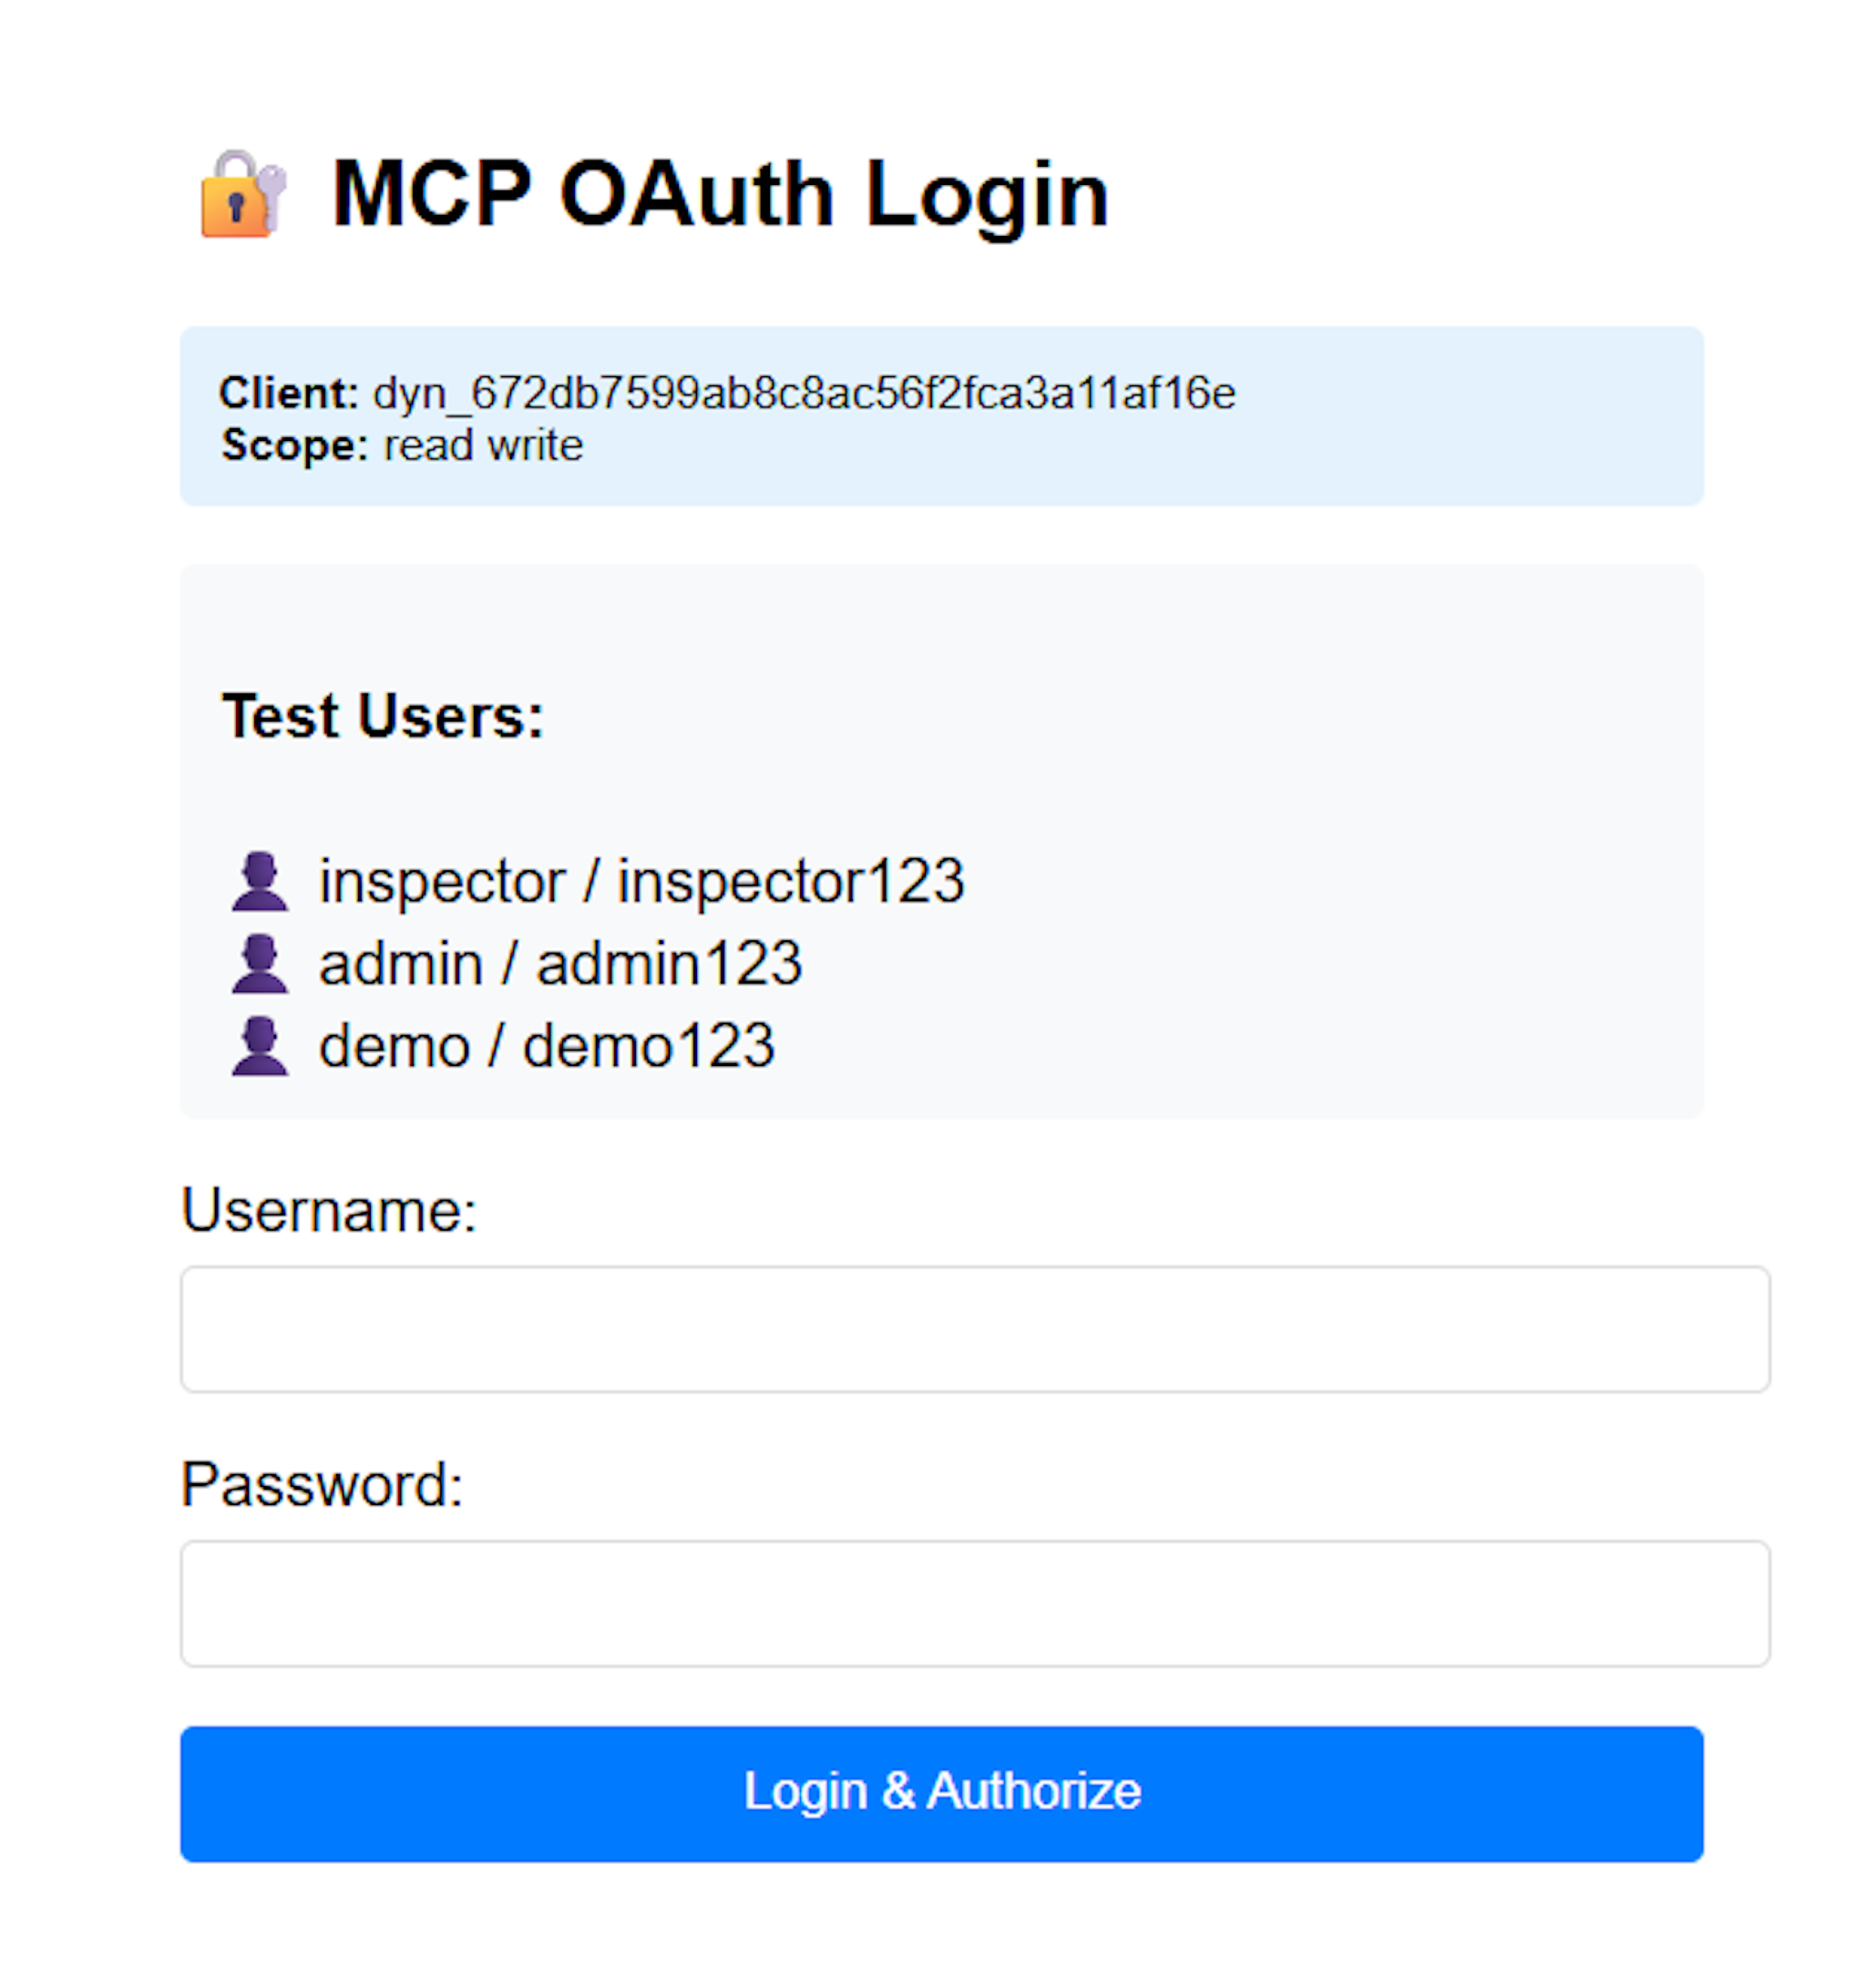Viewport: 1866px width, 1988px height.
Task: Click the padlock icon beside the title
Action: (x=243, y=197)
